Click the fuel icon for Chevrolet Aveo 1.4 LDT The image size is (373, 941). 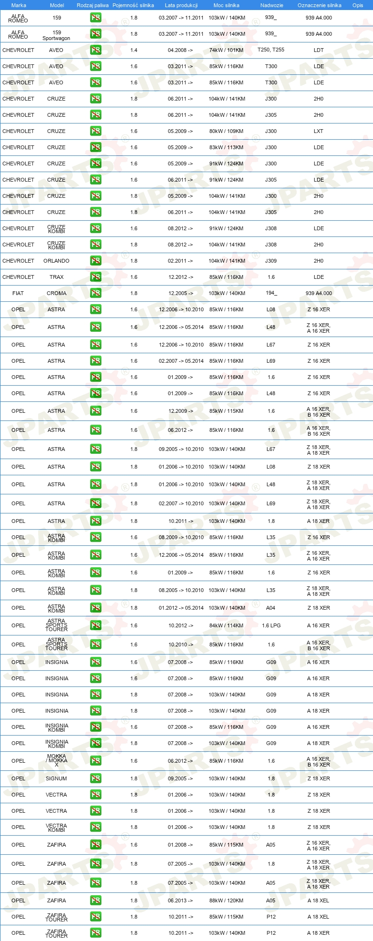tap(95, 50)
